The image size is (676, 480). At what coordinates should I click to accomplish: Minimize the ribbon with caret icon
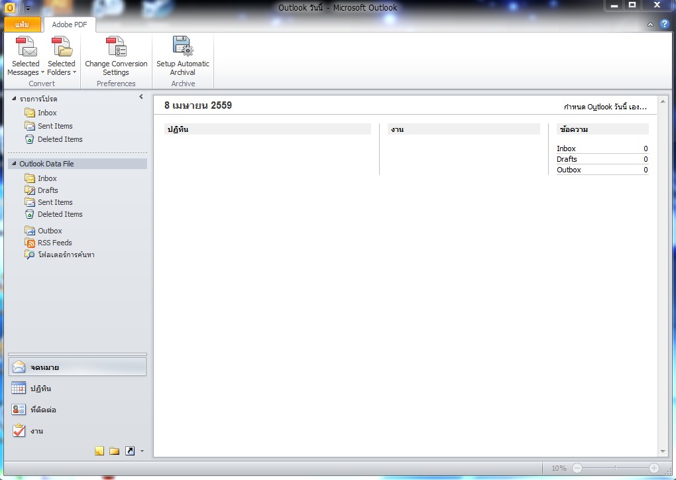(650, 25)
